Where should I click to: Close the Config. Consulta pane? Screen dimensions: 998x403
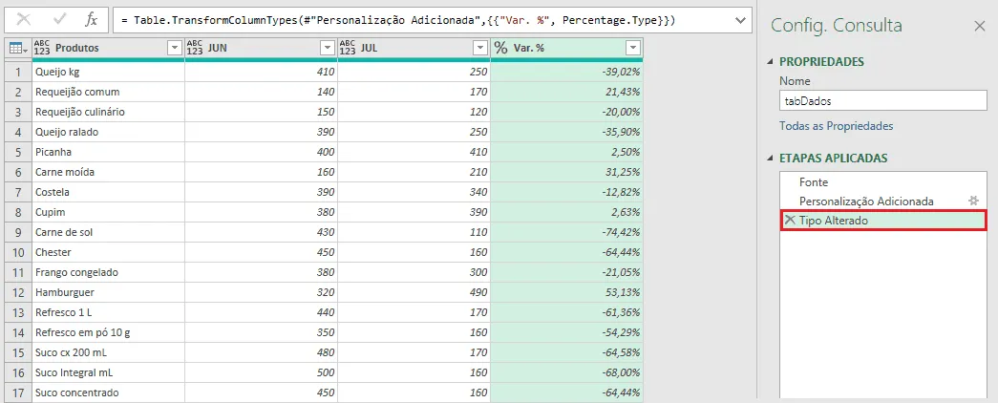coord(980,26)
